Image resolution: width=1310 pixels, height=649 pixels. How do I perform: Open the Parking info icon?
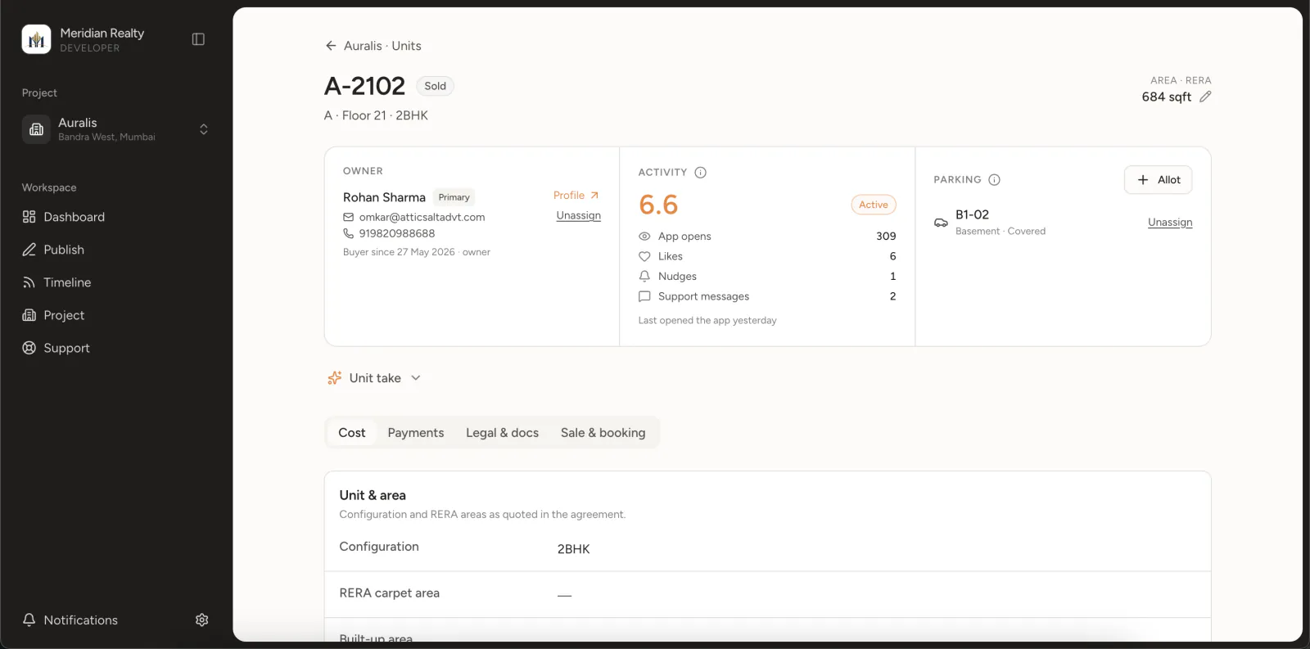(x=995, y=180)
